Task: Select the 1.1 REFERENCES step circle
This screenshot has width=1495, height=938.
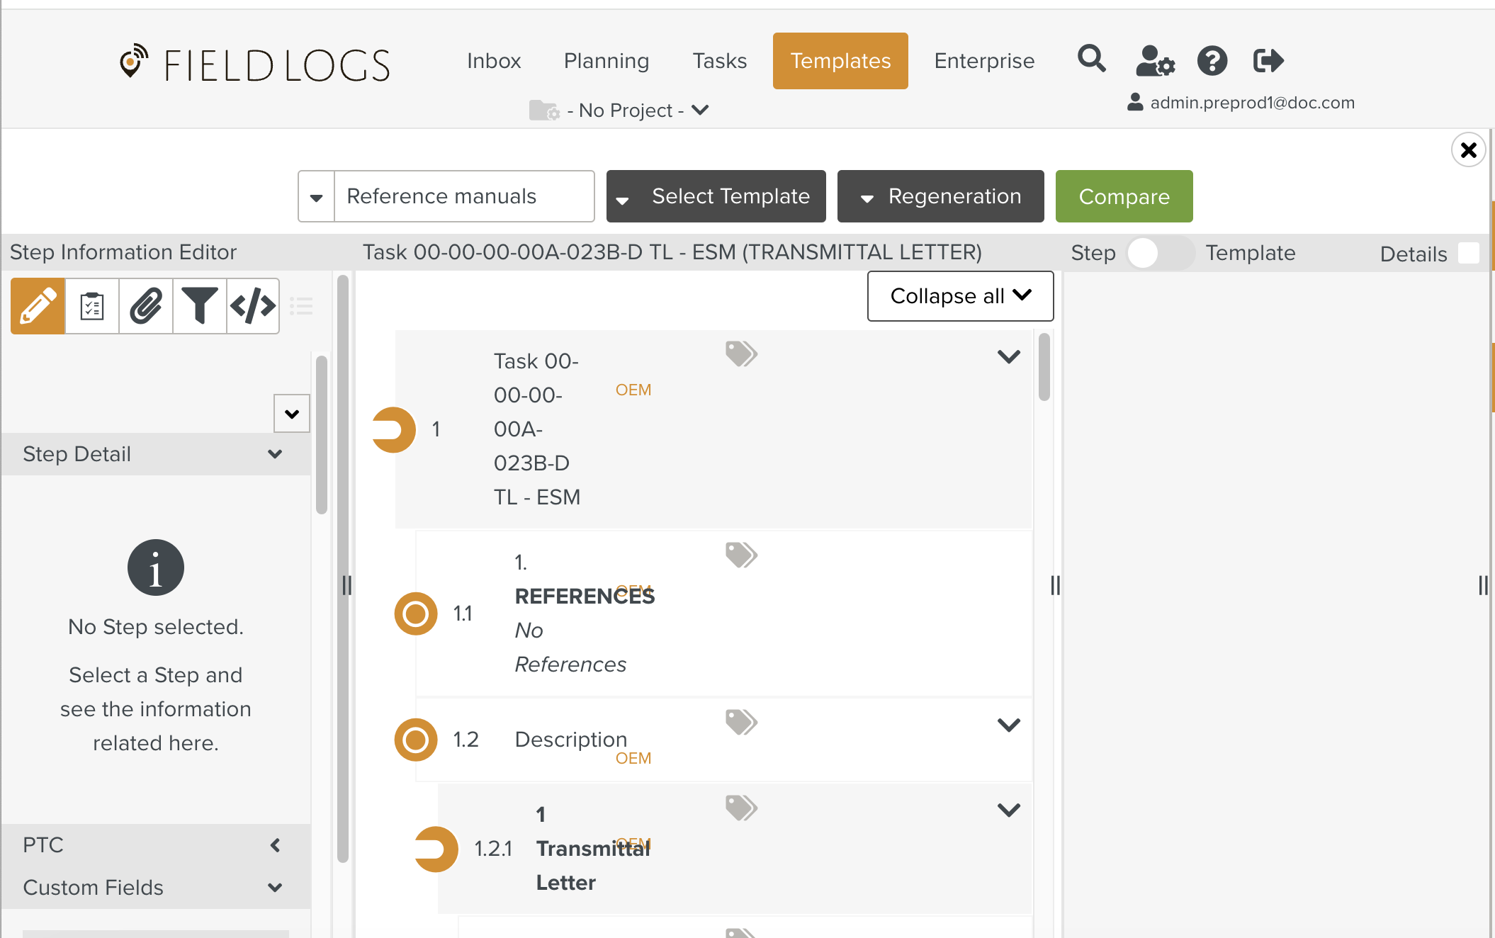Action: coord(415,614)
